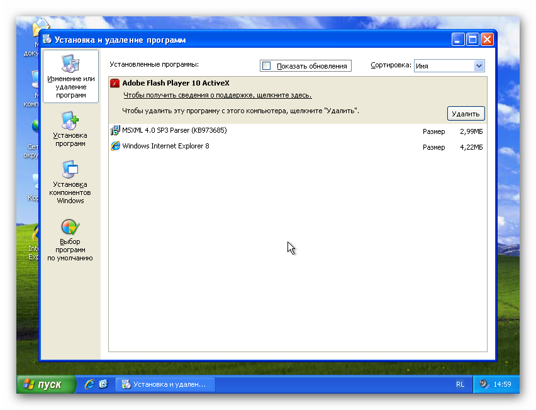Click the taskbar button 'Установка и удален...'
536x410 pixels.
[x=165, y=384]
